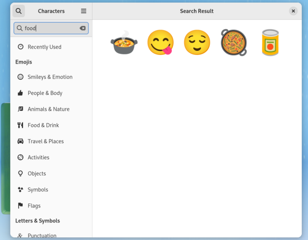The image size is (308, 240).
Task: Open Animals & Nature category
Action: click(51, 109)
